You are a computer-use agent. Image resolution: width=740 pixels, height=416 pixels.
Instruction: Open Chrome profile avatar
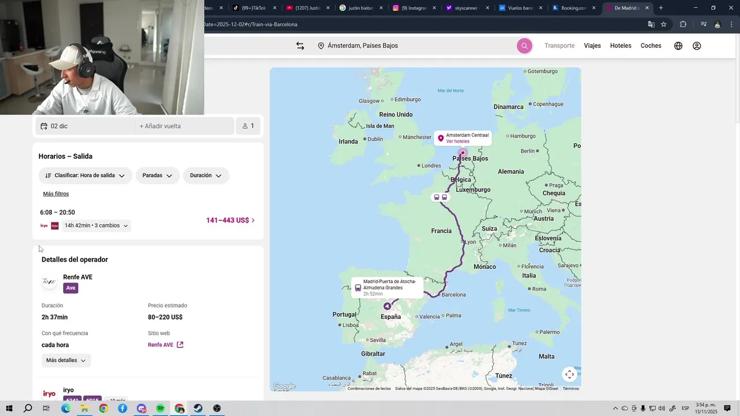pos(717,24)
